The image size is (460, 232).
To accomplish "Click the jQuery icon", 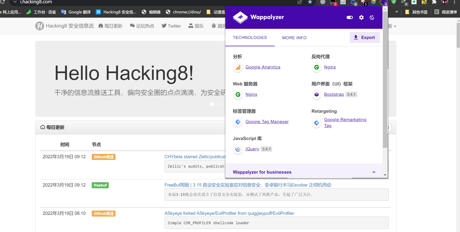I will [238, 149].
